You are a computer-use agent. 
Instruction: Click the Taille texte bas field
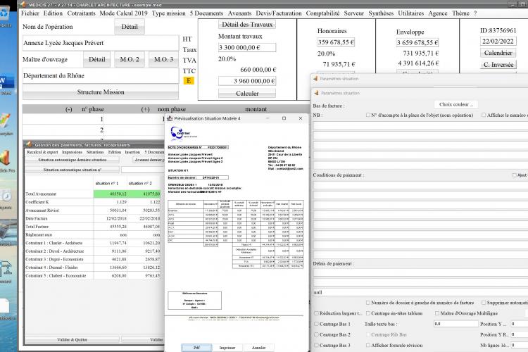(456, 324)
